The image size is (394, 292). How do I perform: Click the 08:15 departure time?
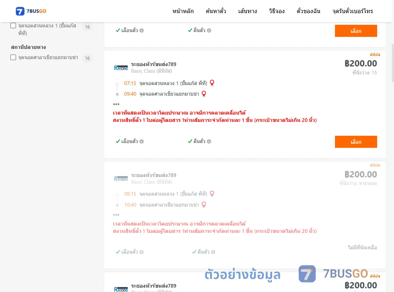(130, 194)
